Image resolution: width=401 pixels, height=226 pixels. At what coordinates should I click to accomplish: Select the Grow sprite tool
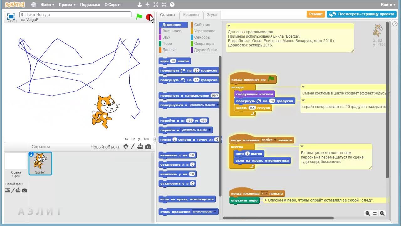click(156, 5)
